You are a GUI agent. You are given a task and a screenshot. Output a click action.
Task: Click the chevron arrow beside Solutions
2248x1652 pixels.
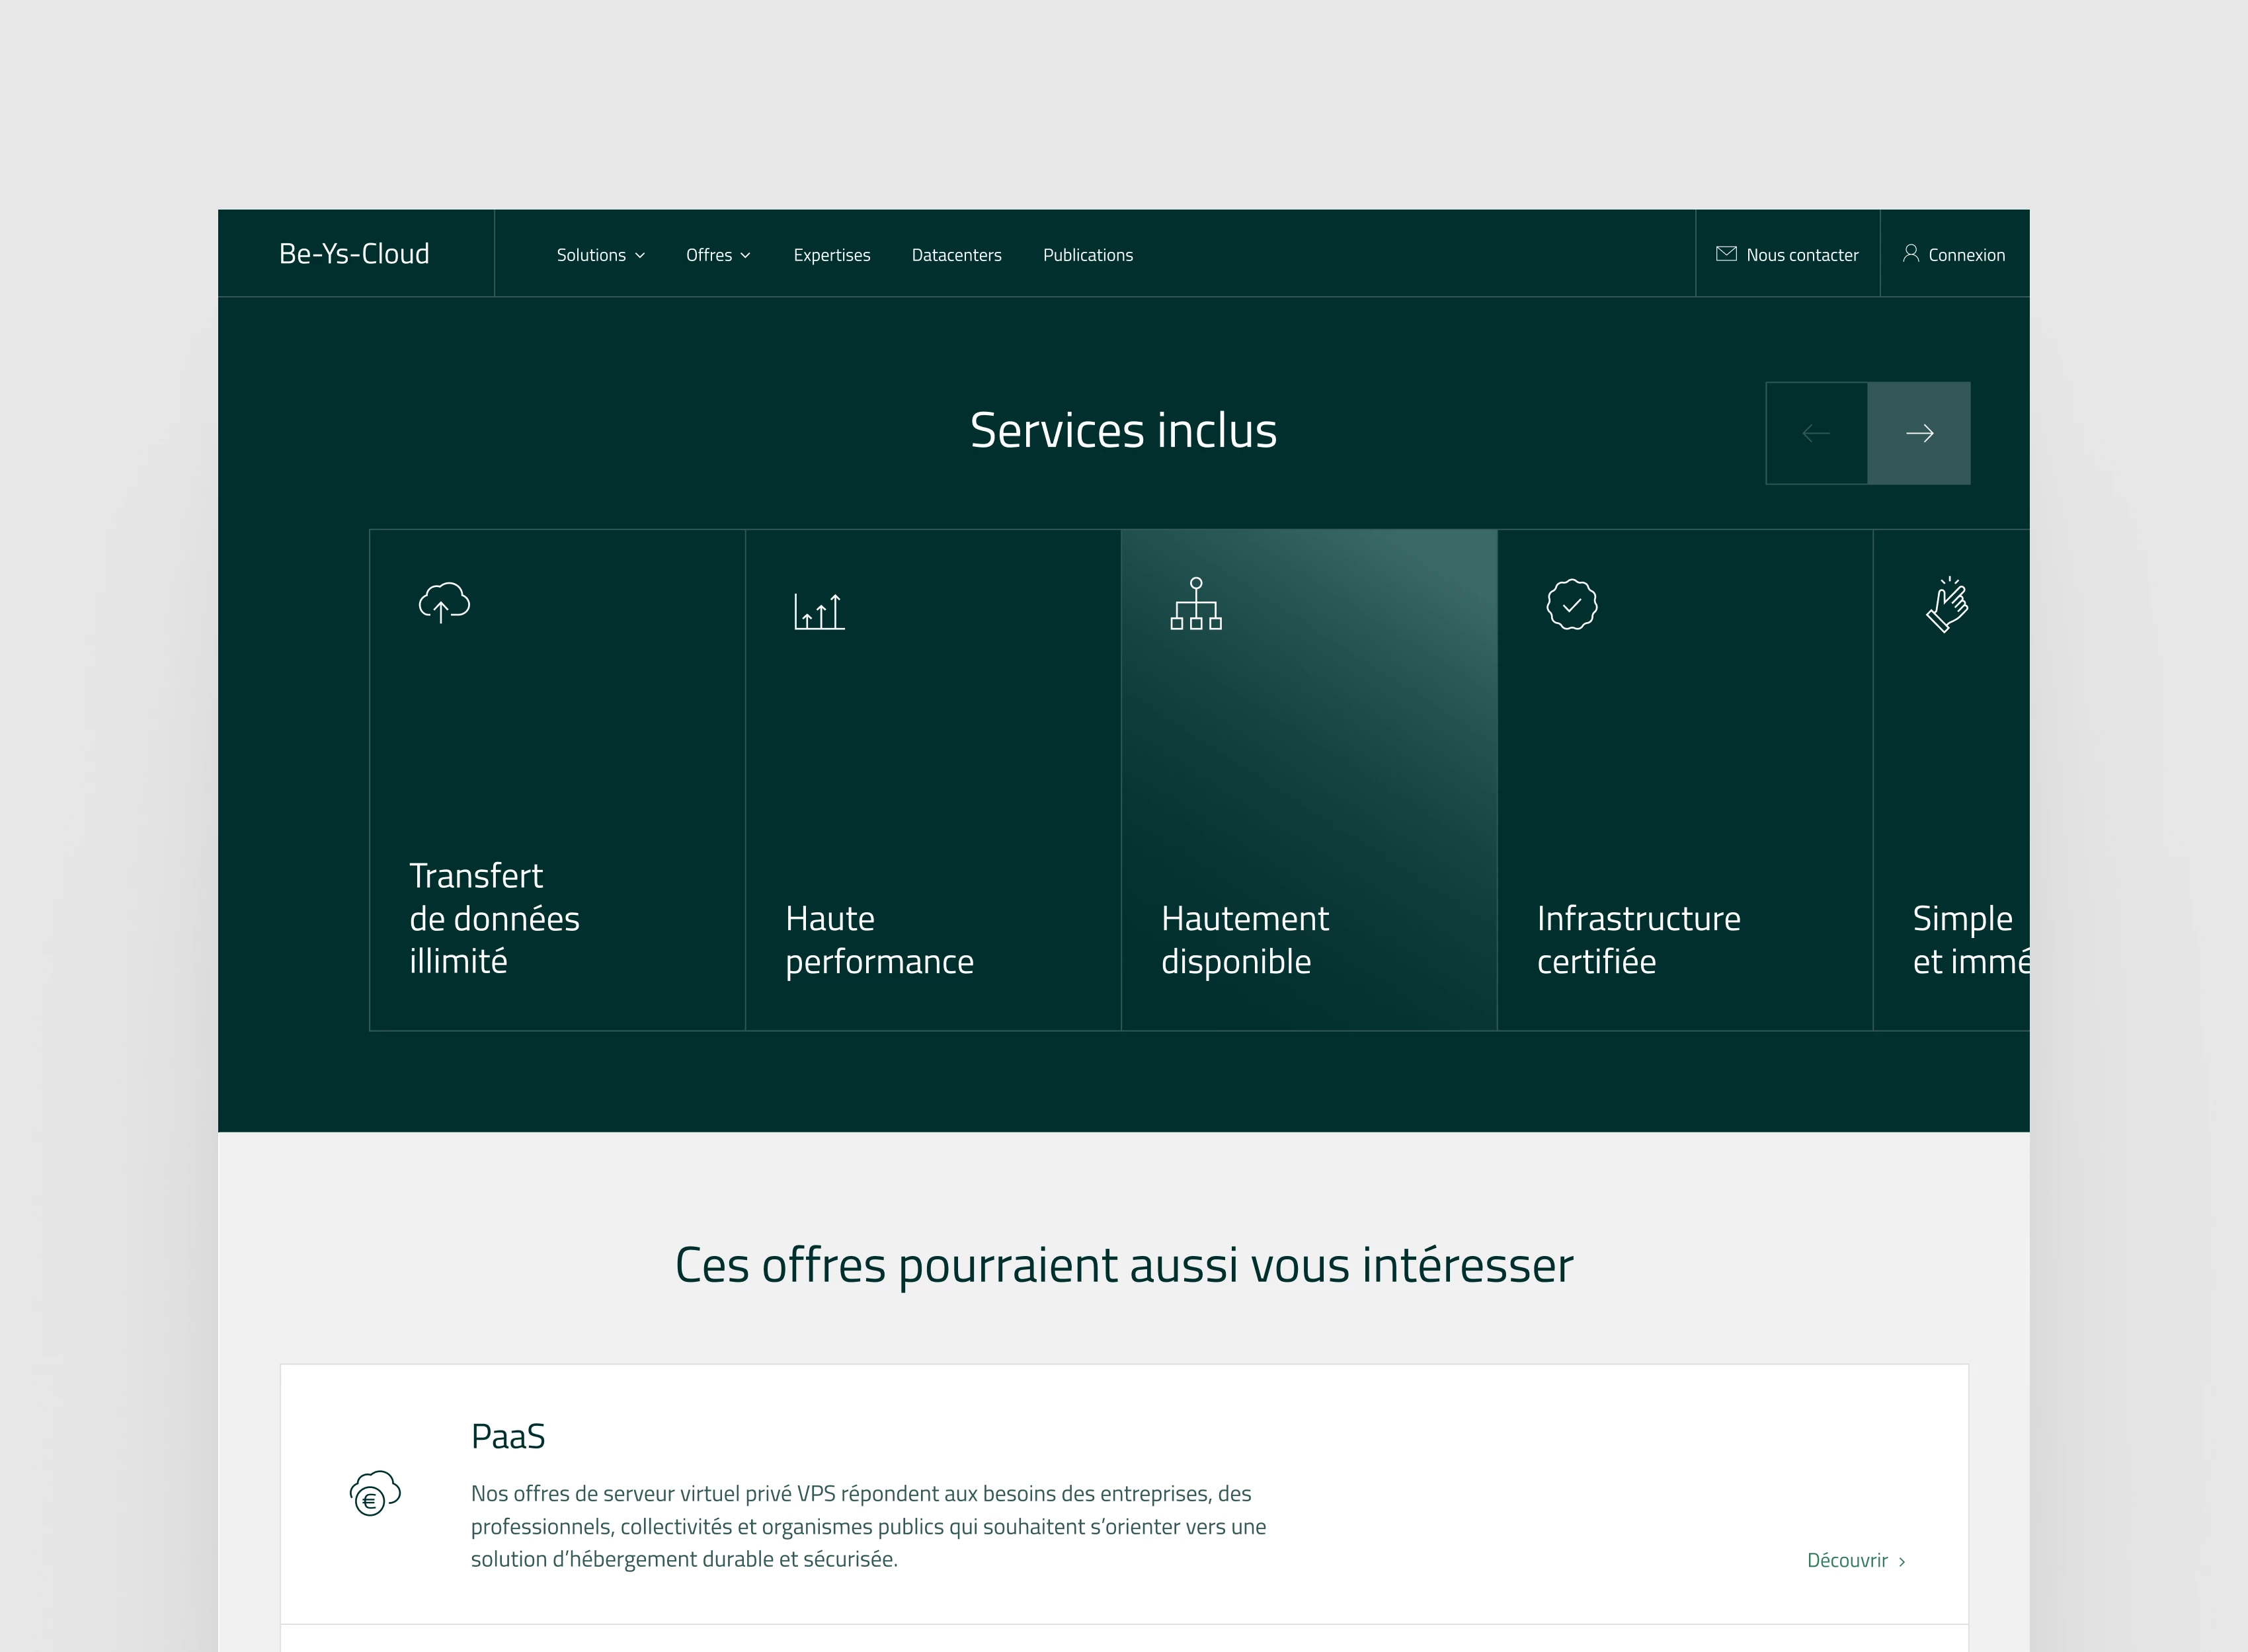coord(641,256)
